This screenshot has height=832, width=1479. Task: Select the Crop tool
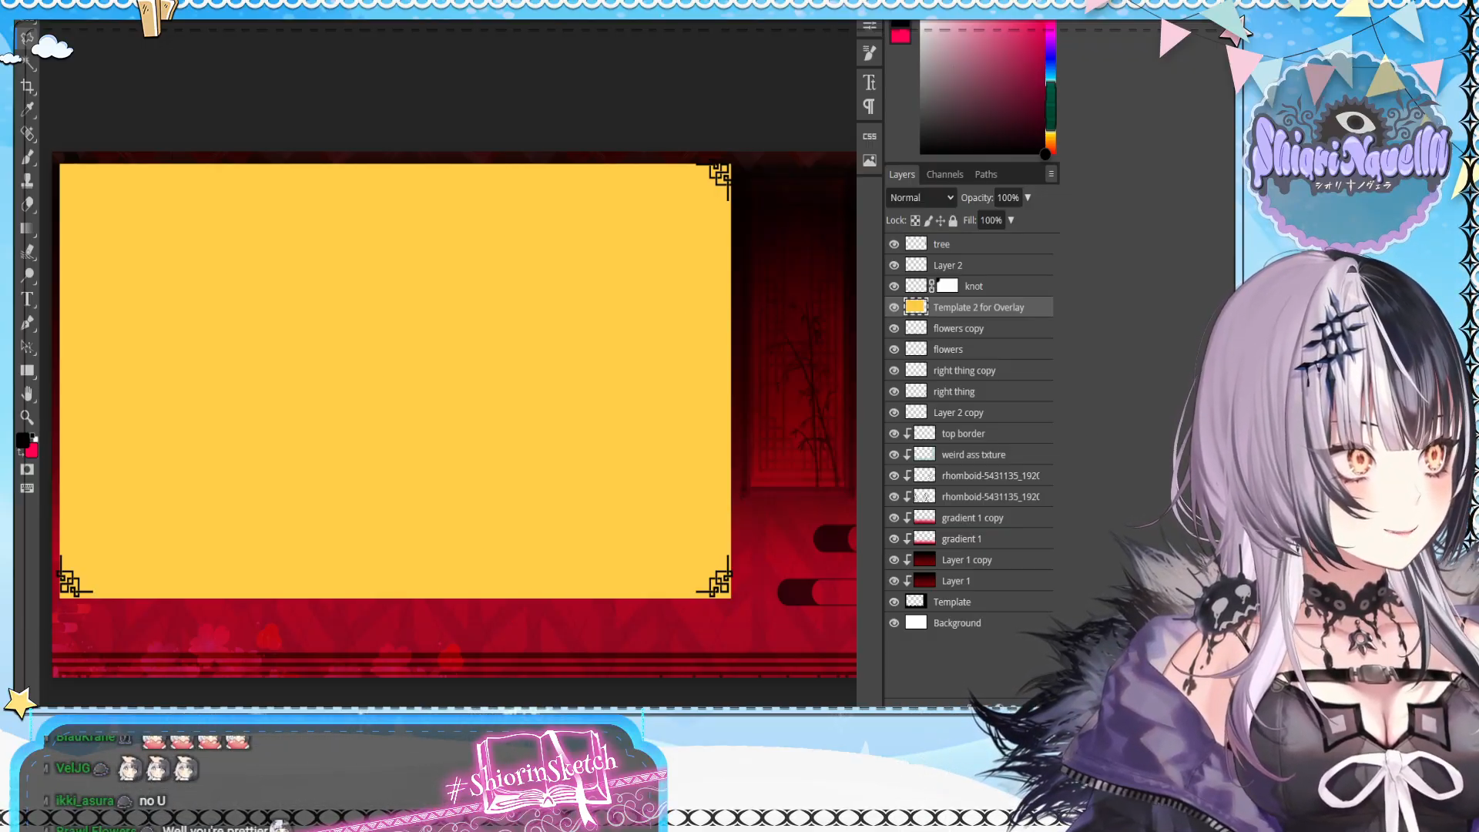pyautogui.click(x=28, y=86)
